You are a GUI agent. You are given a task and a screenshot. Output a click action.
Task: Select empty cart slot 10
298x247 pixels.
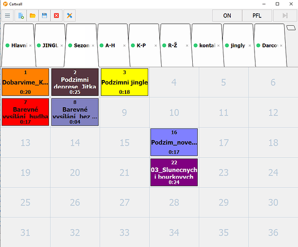point(174,112)
